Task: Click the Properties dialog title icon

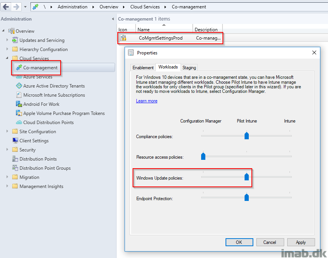Action: [131, 53]
